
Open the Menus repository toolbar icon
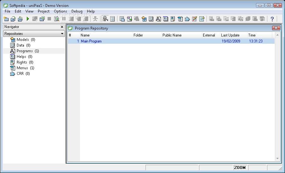pyautogui.click(x=180, y=19)
